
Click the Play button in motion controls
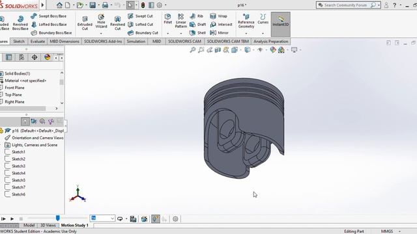click(x=12, y=219)
